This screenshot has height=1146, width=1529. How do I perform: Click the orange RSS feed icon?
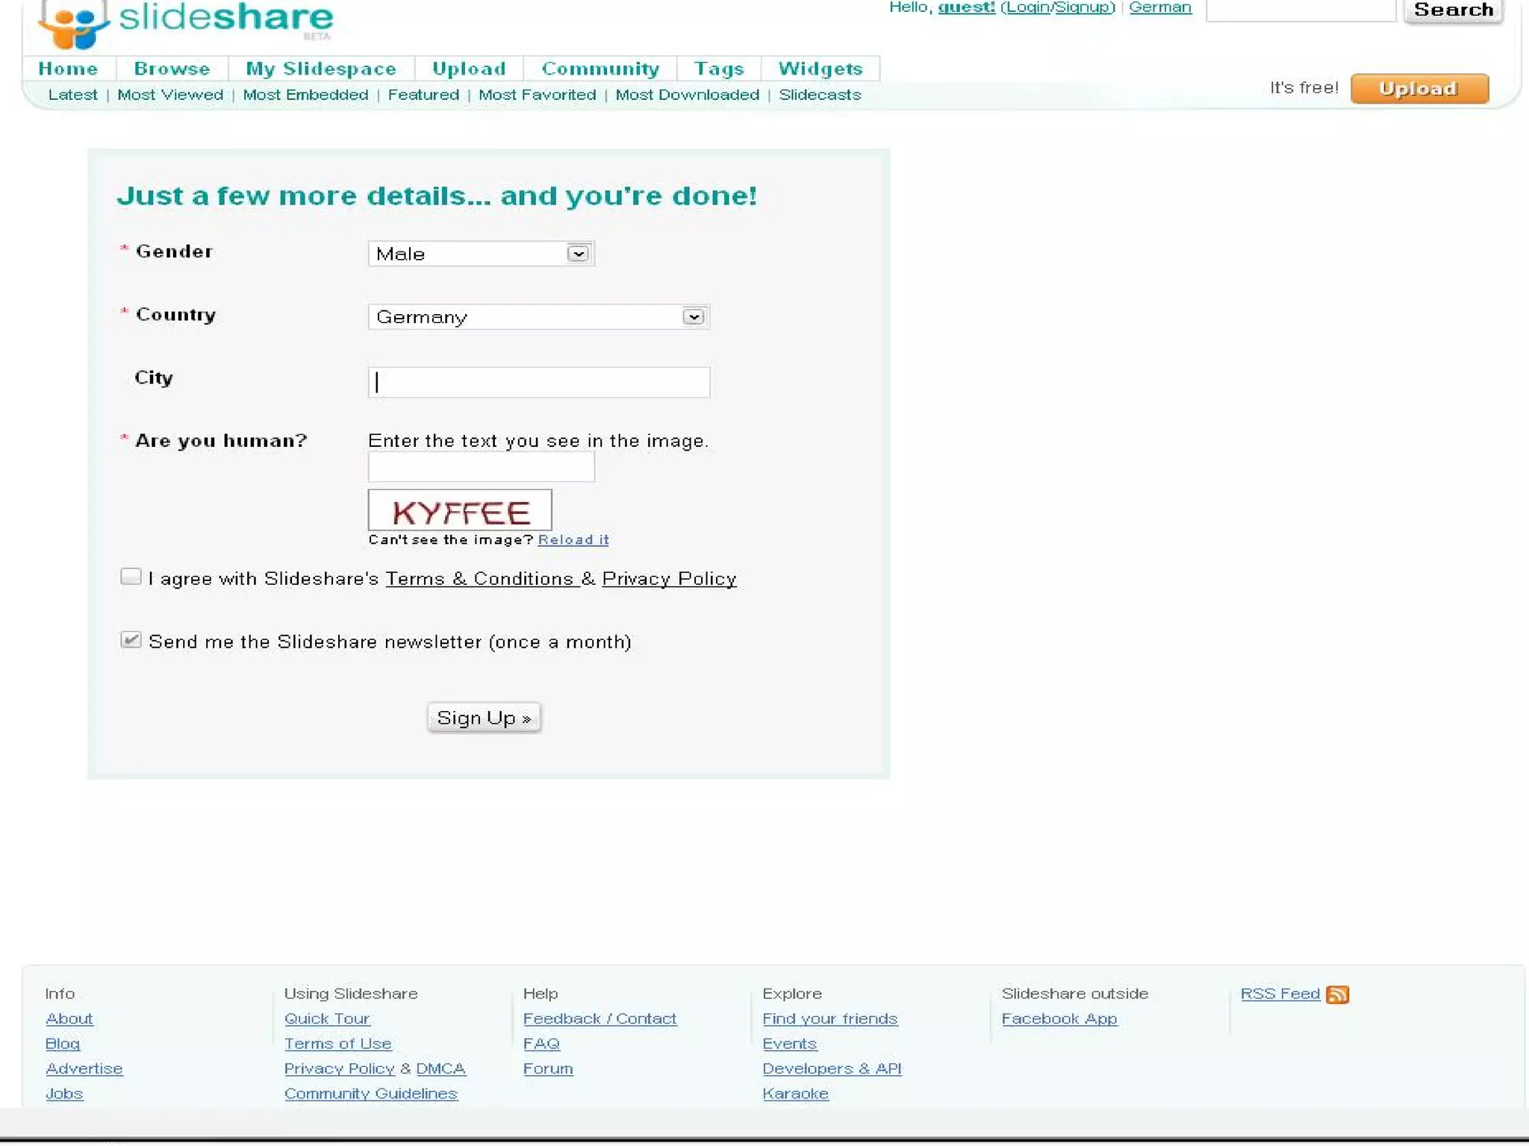[1337, 995]
